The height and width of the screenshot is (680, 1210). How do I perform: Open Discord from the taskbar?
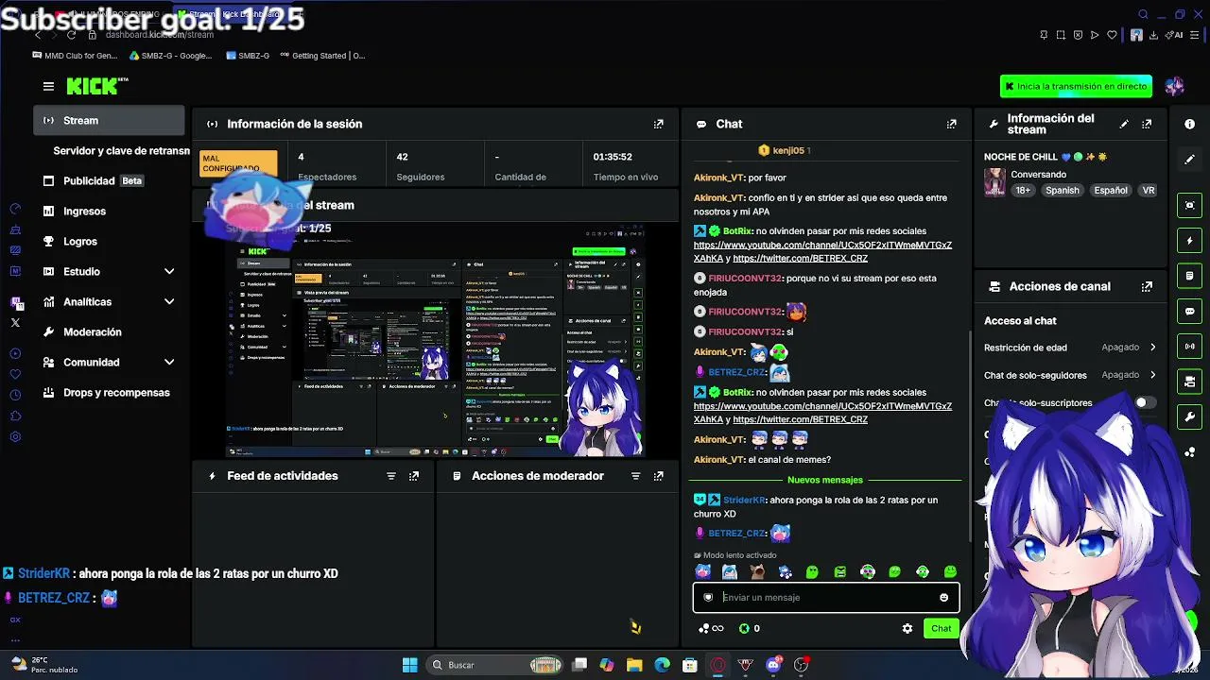pos(773,665)
